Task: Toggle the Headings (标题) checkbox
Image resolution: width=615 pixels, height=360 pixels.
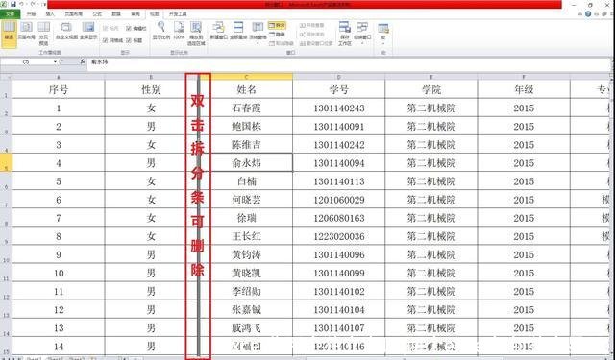Action: coord(135,40)
